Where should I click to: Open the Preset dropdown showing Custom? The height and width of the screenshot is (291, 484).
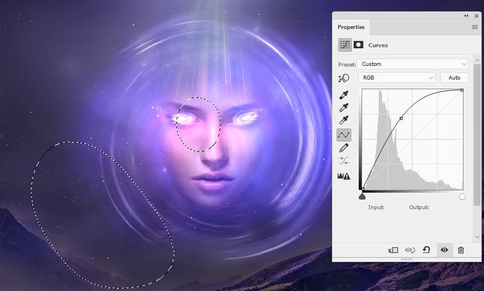412,64
